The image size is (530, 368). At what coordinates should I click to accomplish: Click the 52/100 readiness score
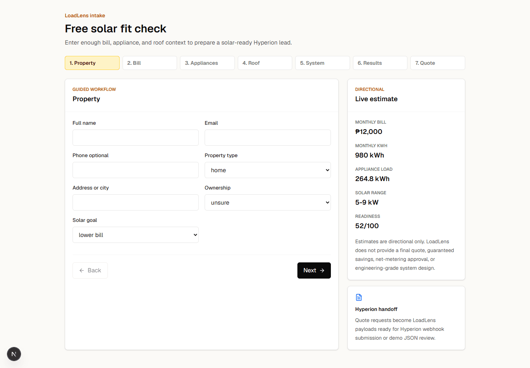click(x=367, y=226)
